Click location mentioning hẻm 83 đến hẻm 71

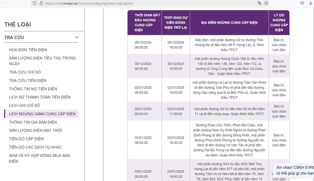click(229, 112)
